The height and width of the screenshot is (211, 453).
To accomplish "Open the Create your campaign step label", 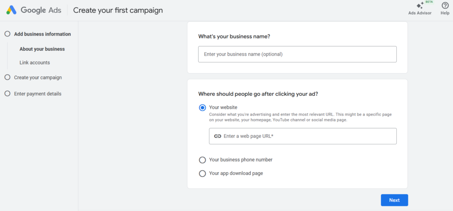I will pyautogui.click(x=38, y=77).
